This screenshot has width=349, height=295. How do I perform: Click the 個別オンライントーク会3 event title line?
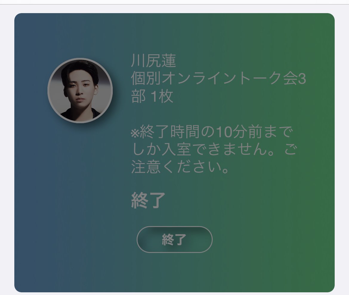point(218,78)
